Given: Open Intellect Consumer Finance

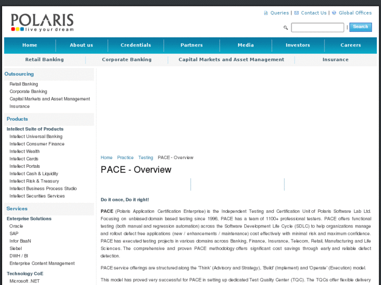Looking at the screenshot, I should tap(37, 144).
